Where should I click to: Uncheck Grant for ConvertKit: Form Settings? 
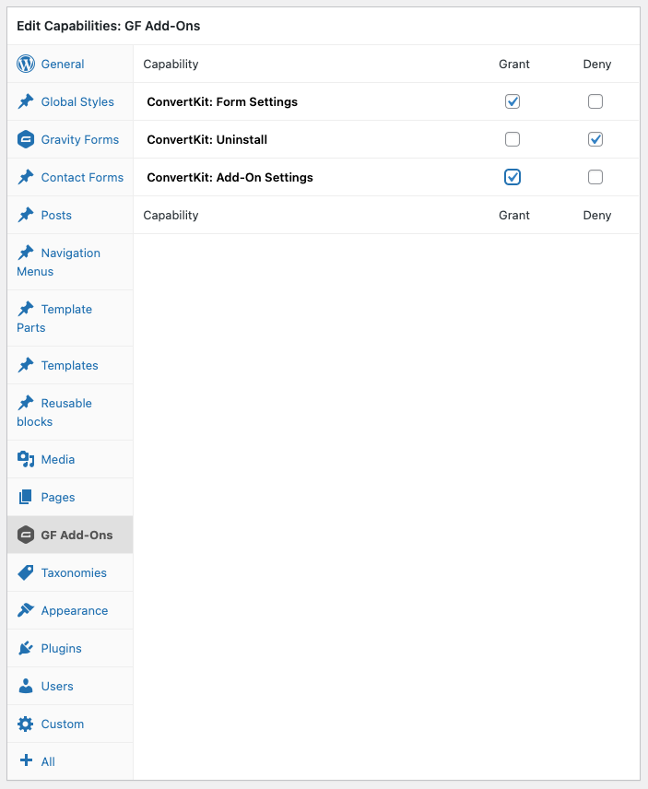[x=513, y=101]
